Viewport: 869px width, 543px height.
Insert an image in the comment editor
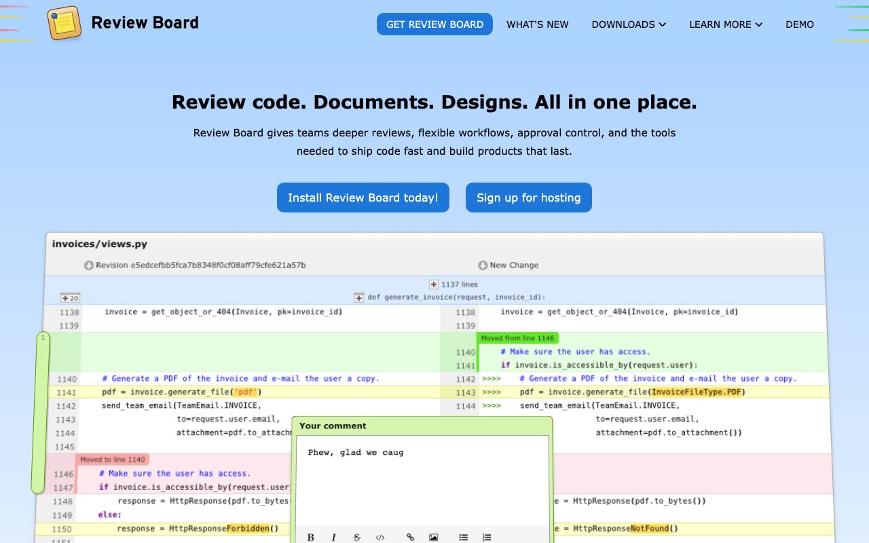(433, 537)
